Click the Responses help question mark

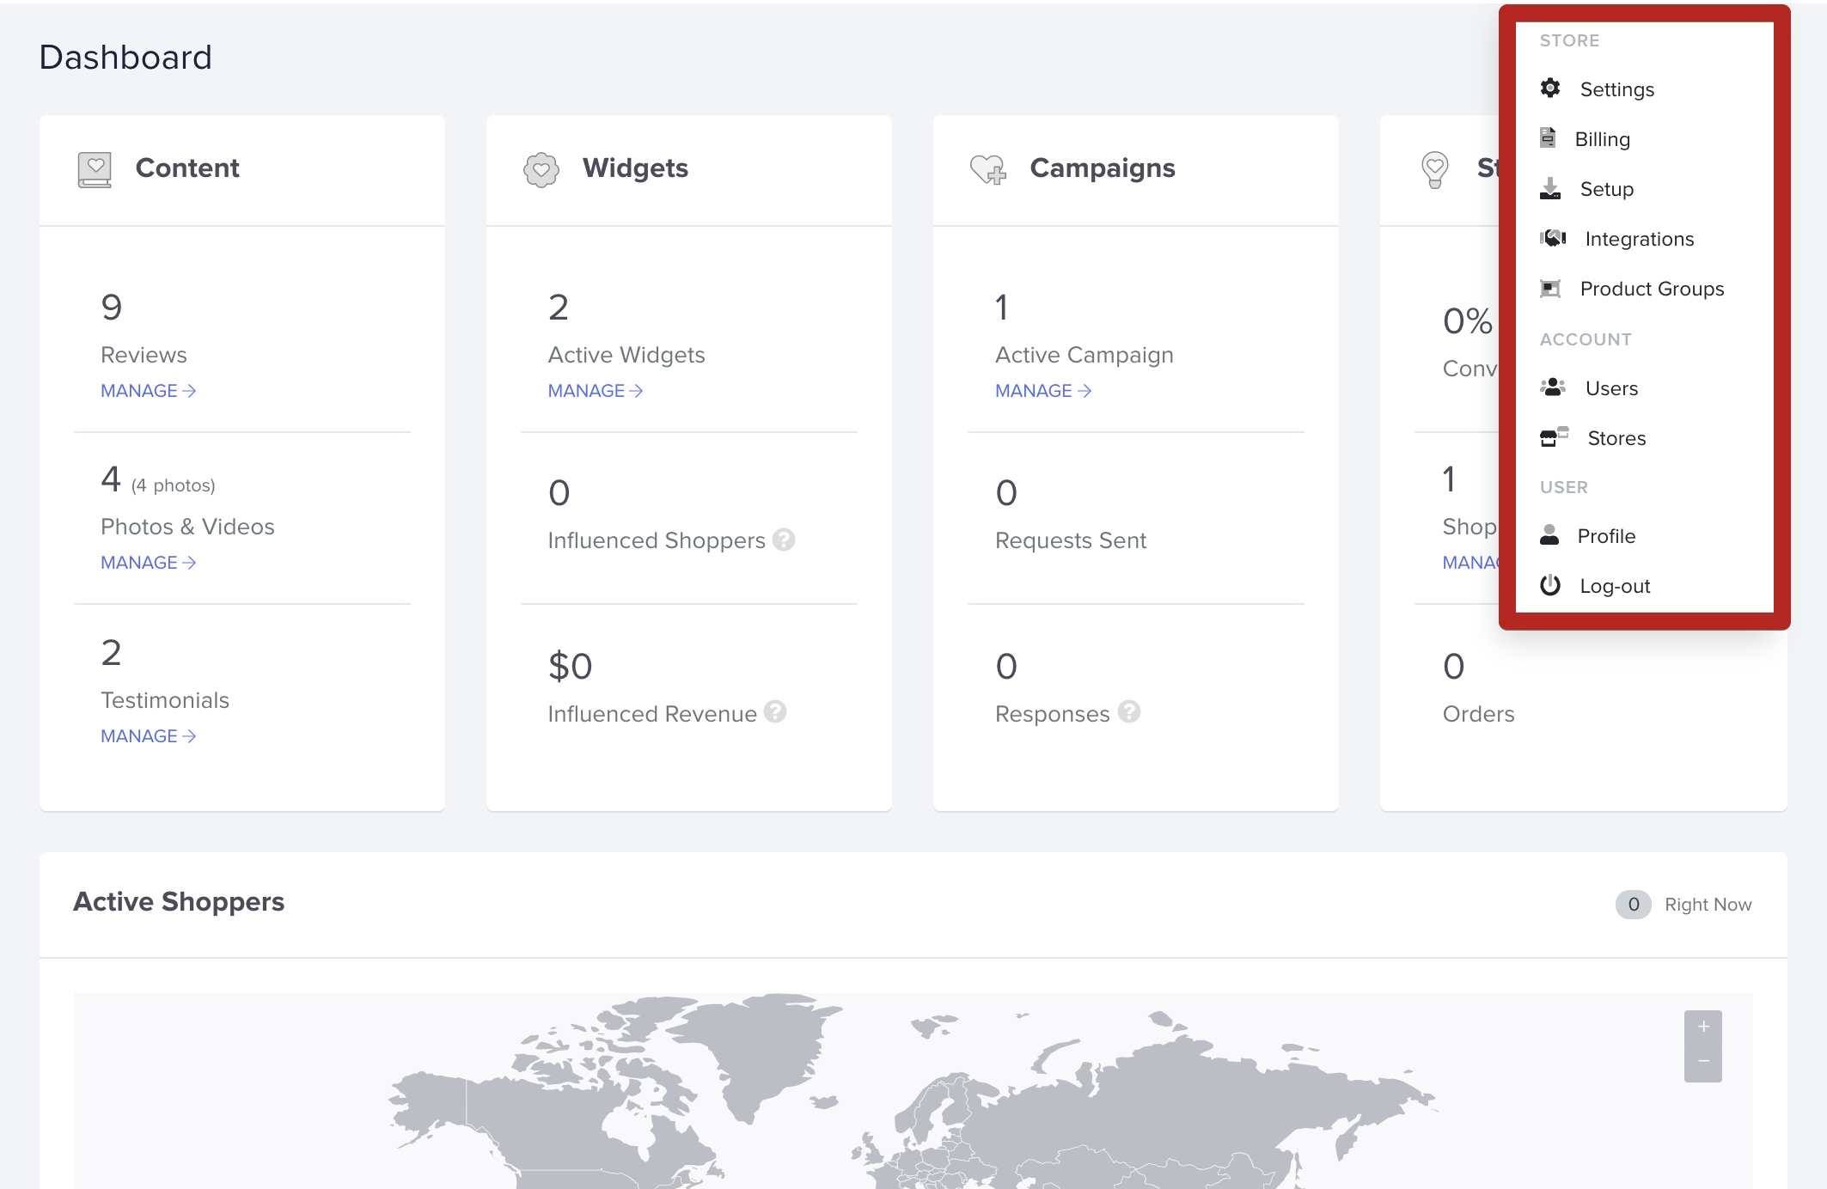(1129, 712)
